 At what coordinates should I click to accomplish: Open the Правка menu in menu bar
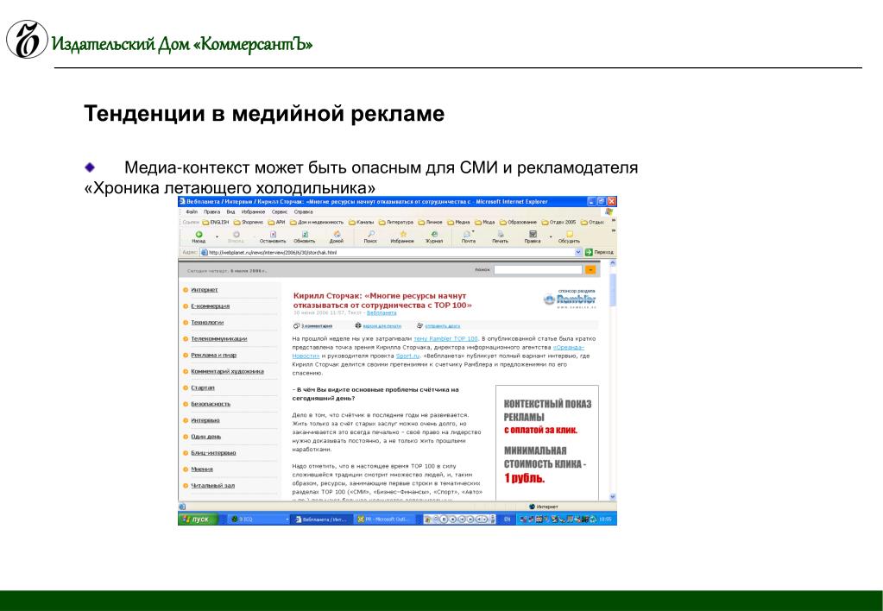(x=211, y=211)
